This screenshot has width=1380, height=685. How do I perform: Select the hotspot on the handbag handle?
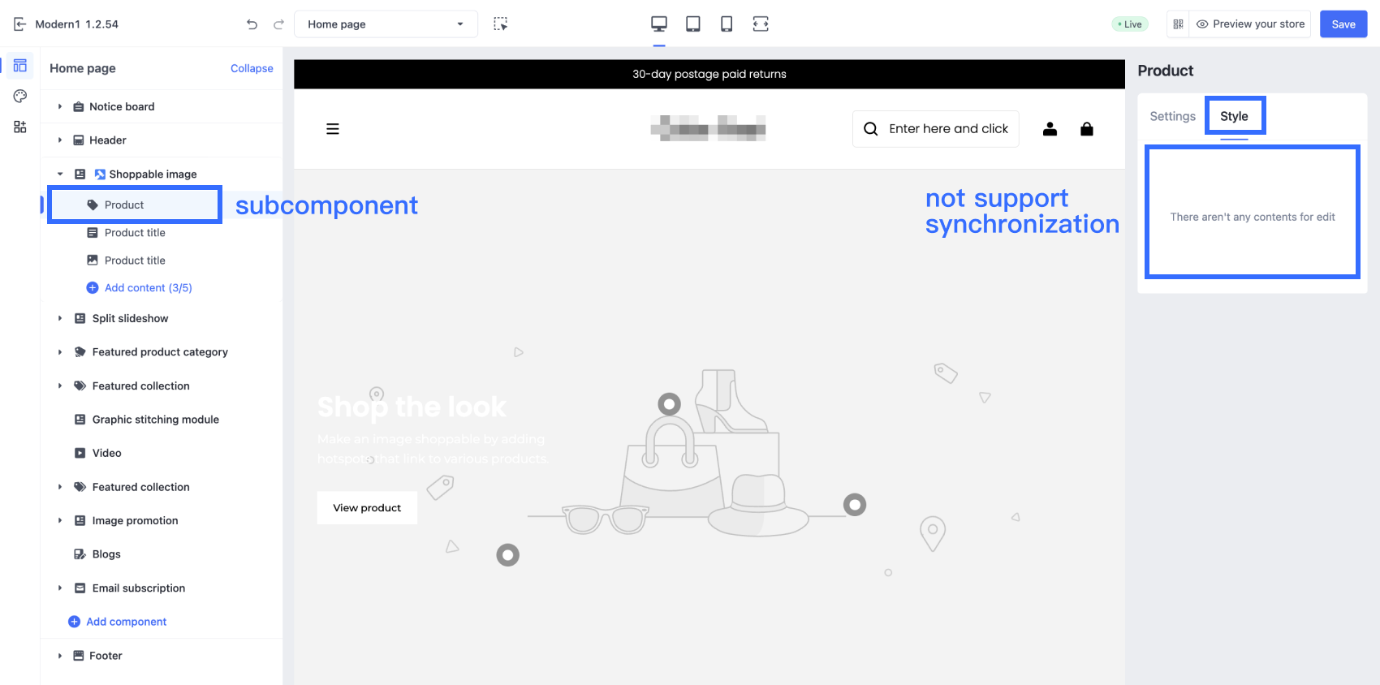pos(670,404)
